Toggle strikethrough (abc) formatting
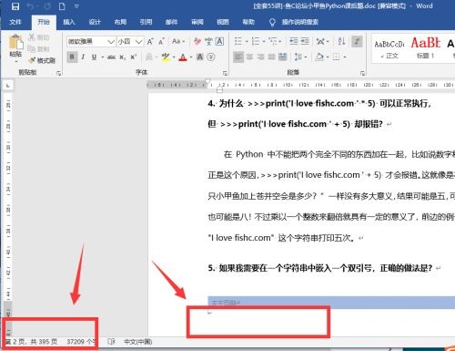This screenshot has height=351, width=455. (111, 57)
